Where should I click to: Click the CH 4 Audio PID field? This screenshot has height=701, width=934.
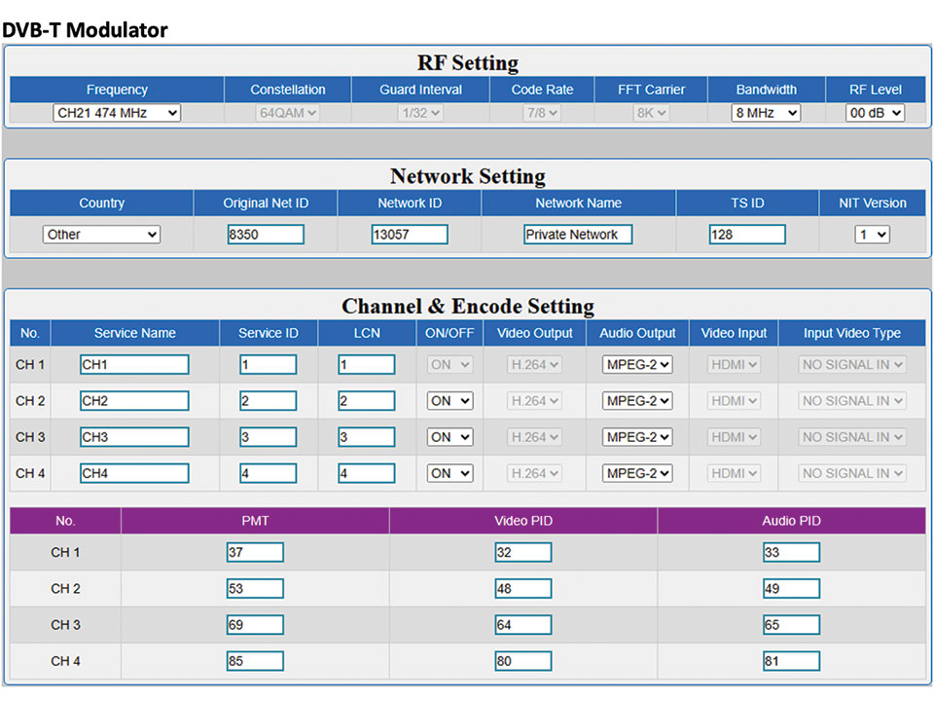(x=791, y=662)
